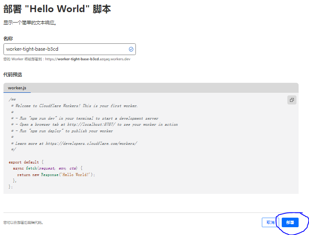Click the developers.cloudflare.com/workers URL in code
Viewport: 309px width, 235px height.
(91, 143)
